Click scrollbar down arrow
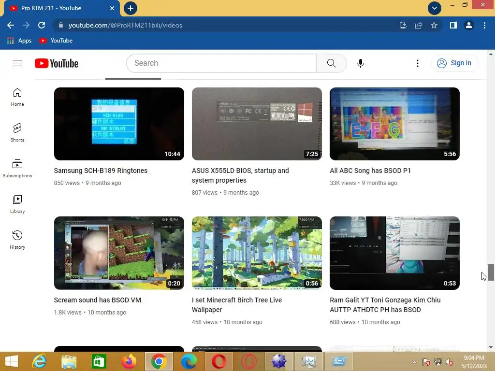The image size is (495, 371). (x=491, y=347)
